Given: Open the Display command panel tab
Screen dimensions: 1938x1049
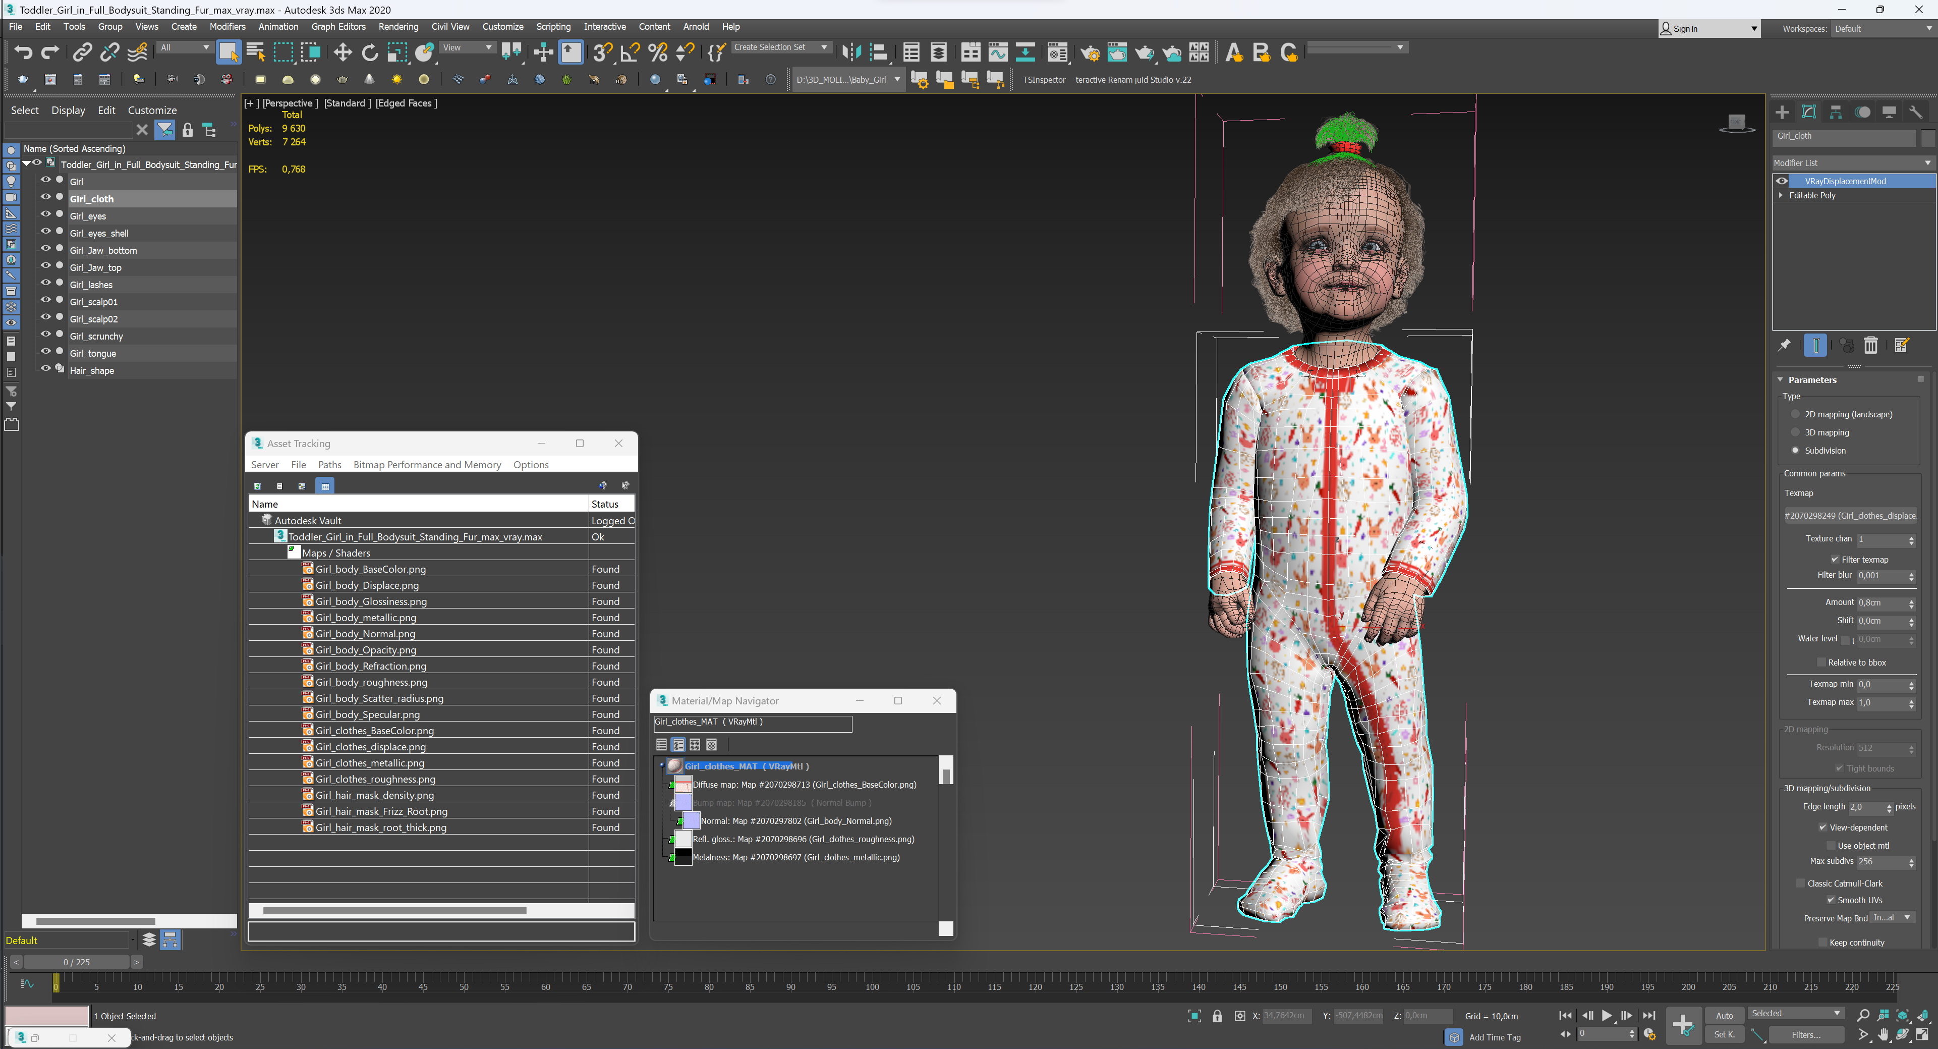Looking at the screenshot, I should click(x=1889, y=112).
